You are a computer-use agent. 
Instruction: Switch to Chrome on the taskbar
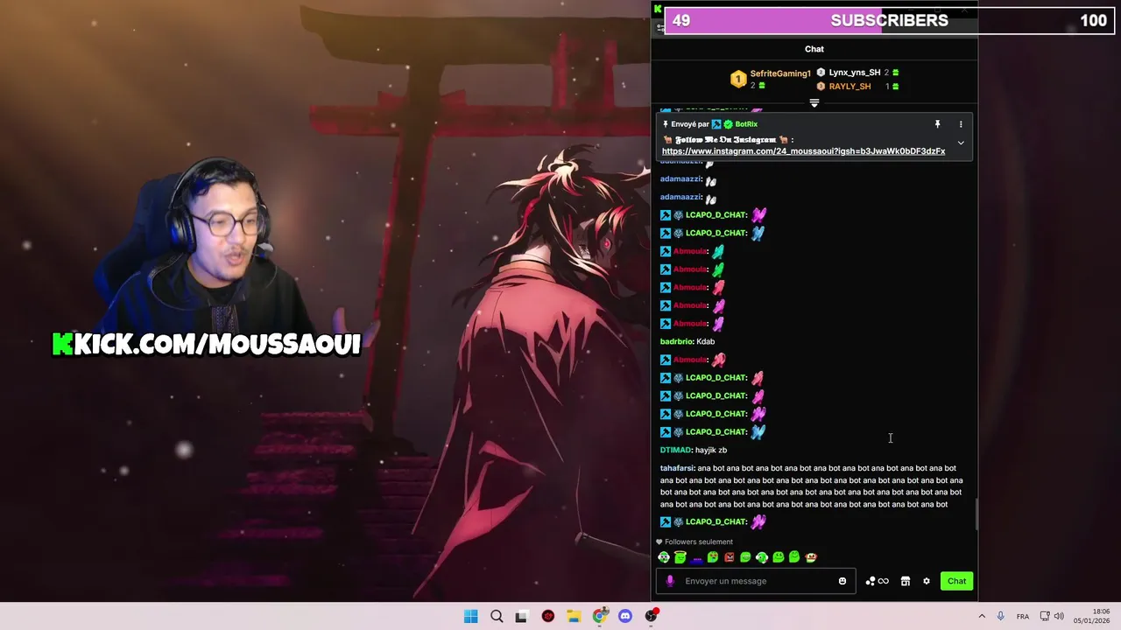[x=599, y=616]
